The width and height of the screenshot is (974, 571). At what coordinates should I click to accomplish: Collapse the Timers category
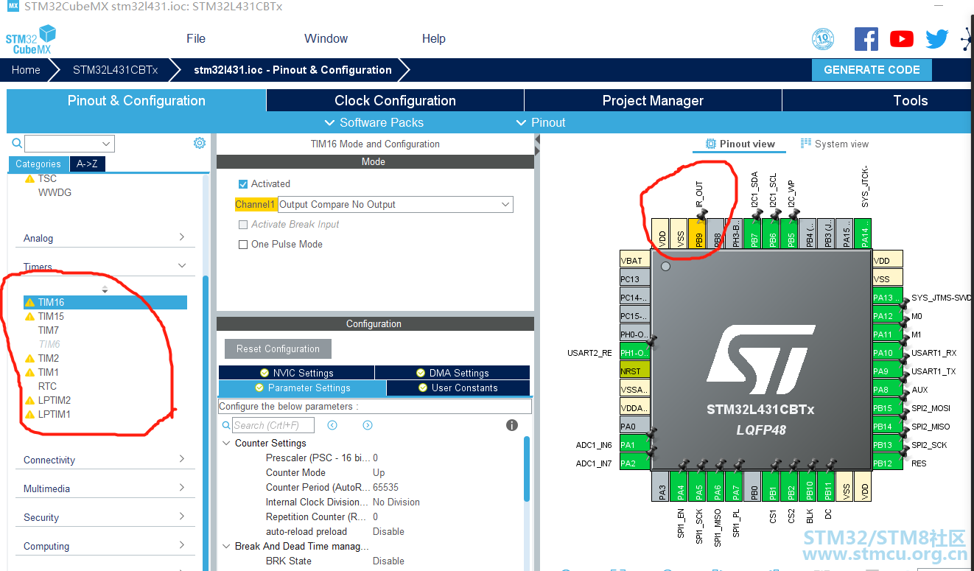coord(105,267)
